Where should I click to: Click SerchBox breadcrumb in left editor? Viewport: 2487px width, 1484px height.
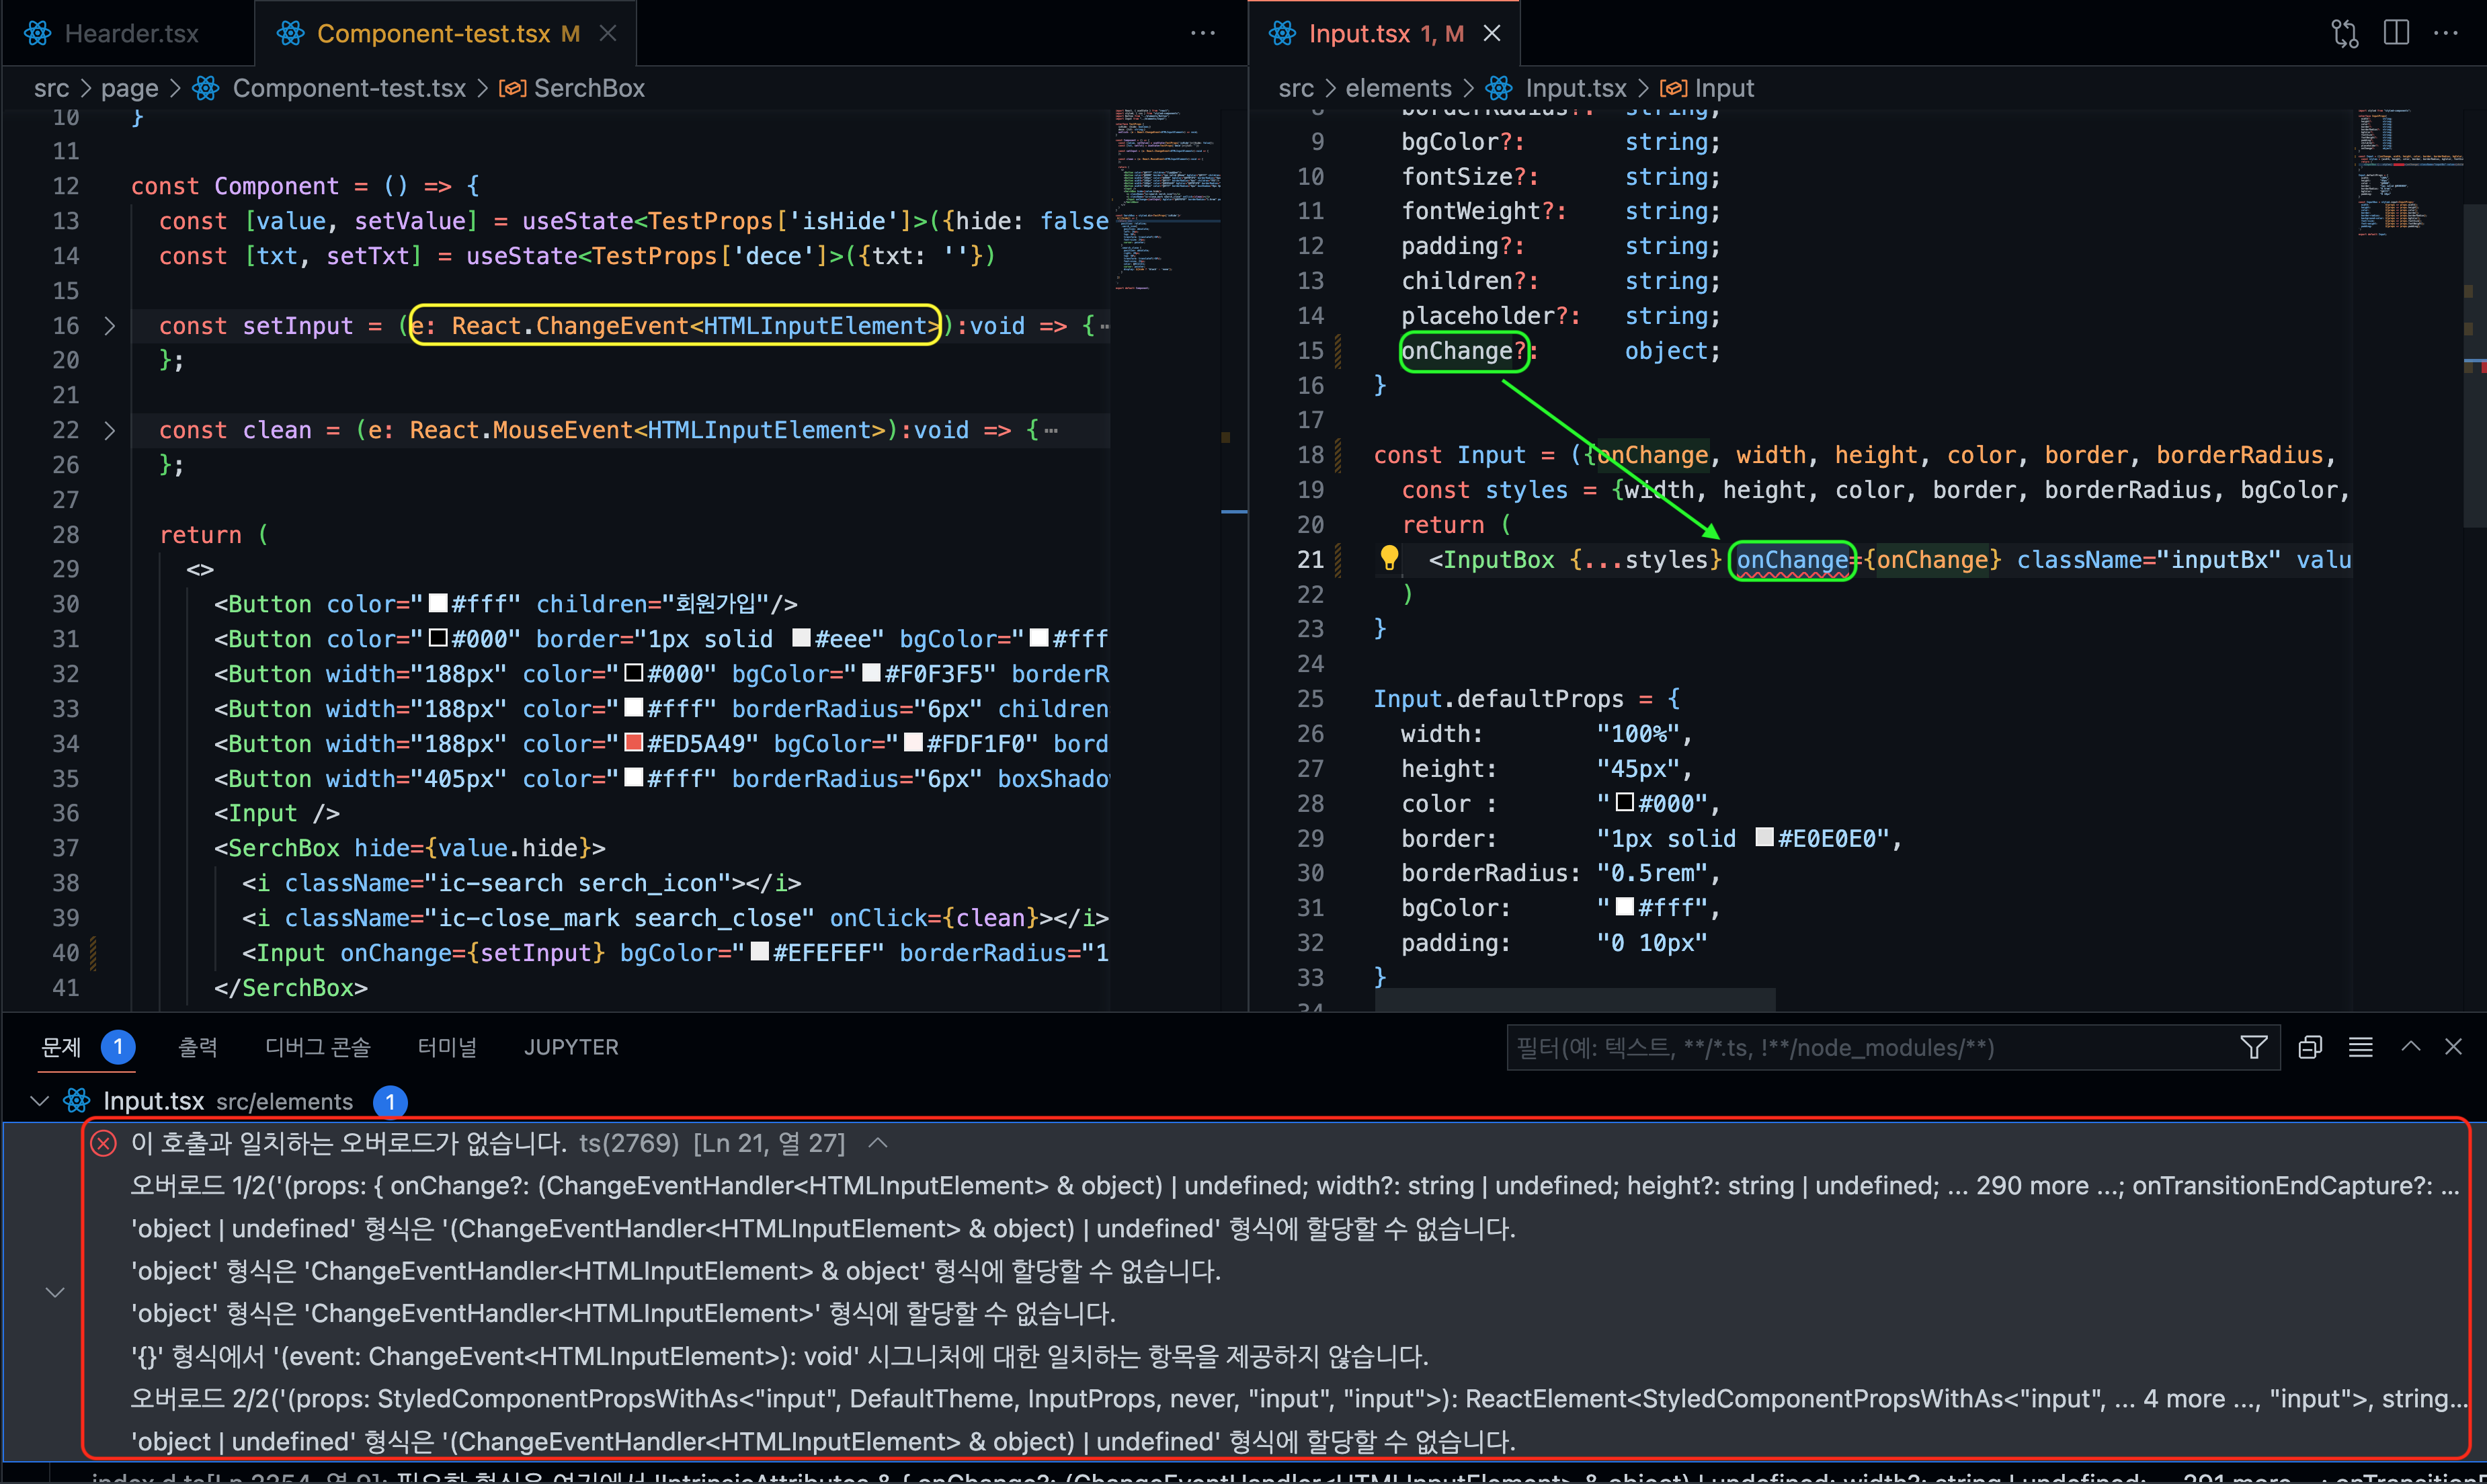588,88
